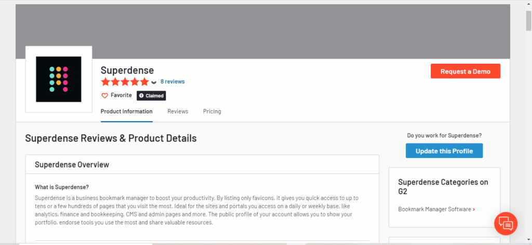
Task: Click Superdense Categories on G2 heading
Action: (443, 187)
